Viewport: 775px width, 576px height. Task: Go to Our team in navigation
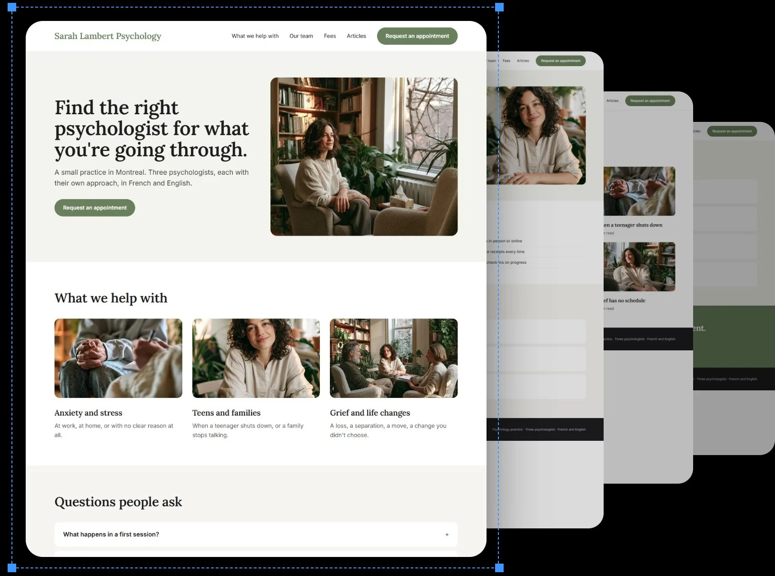click(x=301, y=36)
